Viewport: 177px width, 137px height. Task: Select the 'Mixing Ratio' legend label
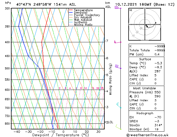click(83, 25)
